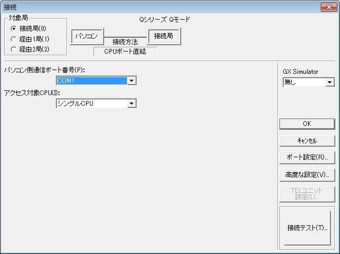Open the GX Simulator dropdown arrow
Viewport: 340px width, 254px height.
[329, 82]
